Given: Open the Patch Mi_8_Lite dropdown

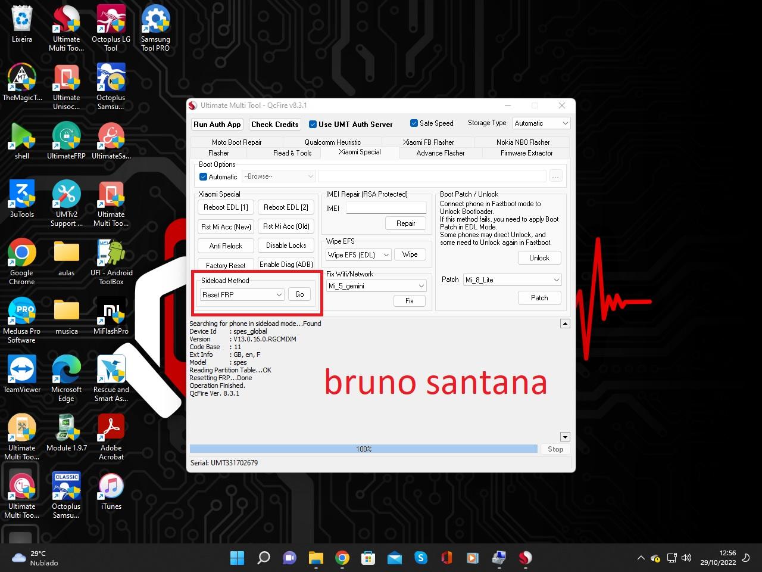Looking at the screenshot, I should point(512,279).
